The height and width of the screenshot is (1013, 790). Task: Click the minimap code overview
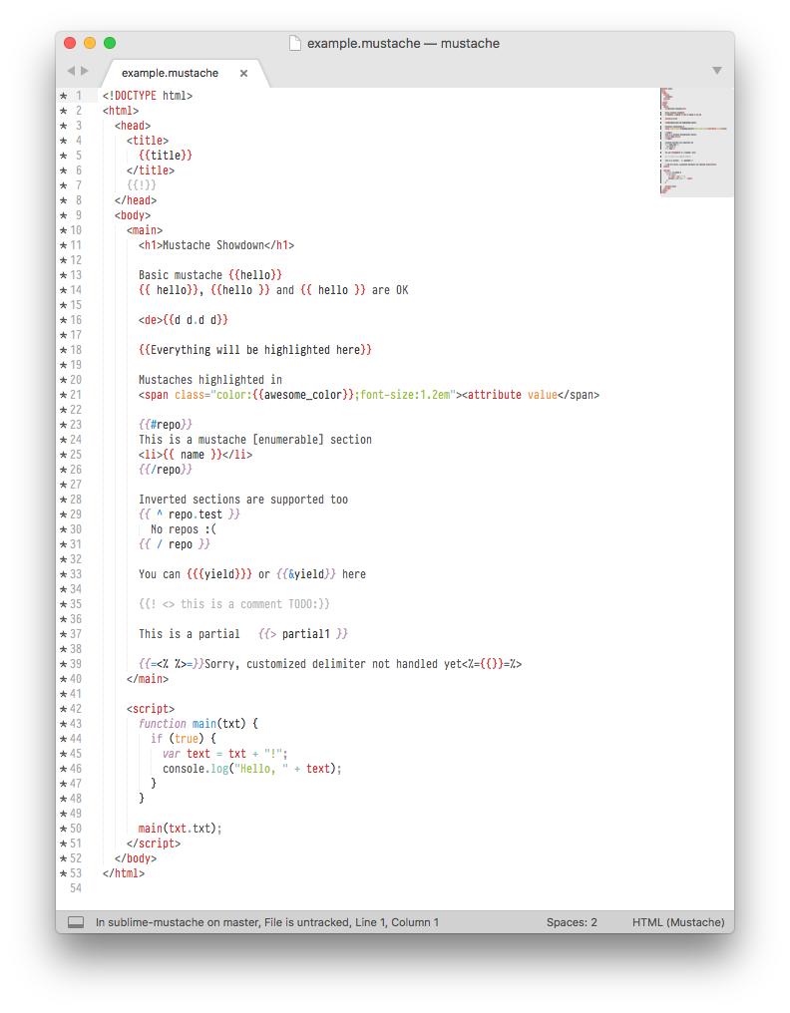[696, 142]
